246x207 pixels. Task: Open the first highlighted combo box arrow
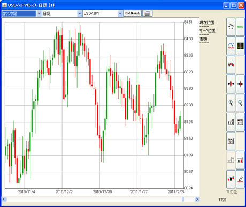[x=39, y=13]
